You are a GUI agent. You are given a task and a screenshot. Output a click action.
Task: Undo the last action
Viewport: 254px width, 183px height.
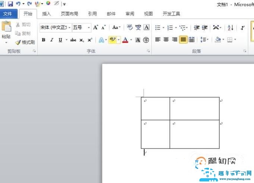(18, 4)
